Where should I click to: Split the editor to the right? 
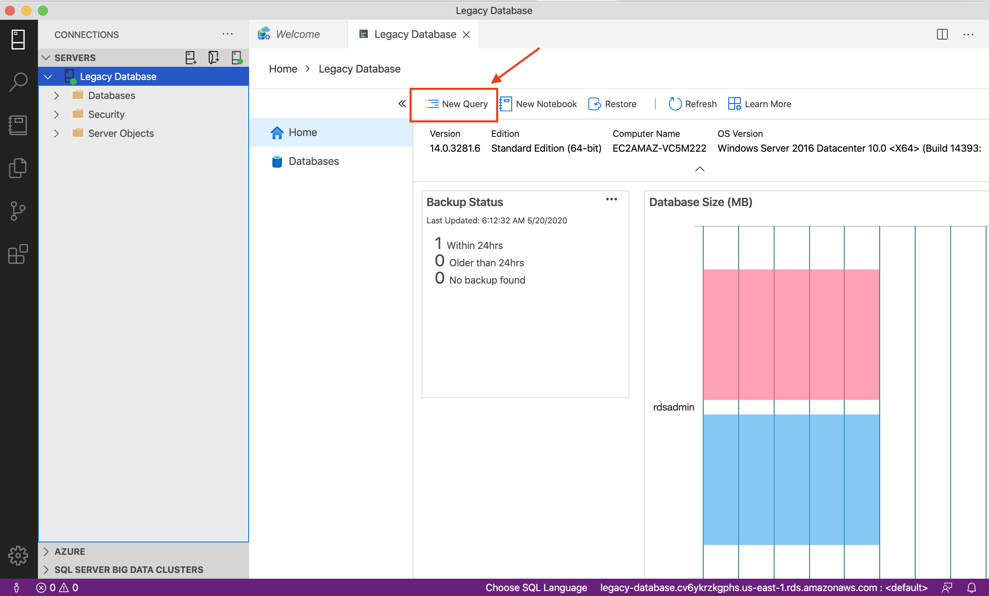[942, 34]
